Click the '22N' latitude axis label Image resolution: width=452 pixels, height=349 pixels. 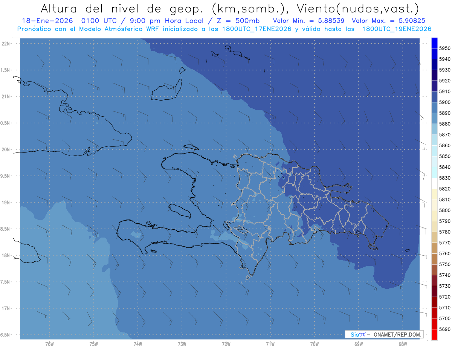point(6,44)
